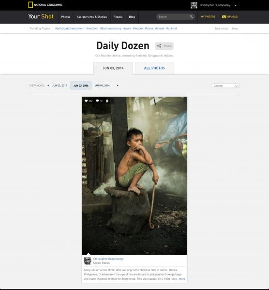Open the Assignments & Stories menu
The height and width of the screenshot is (290, 269).
(x=92, y=17)
